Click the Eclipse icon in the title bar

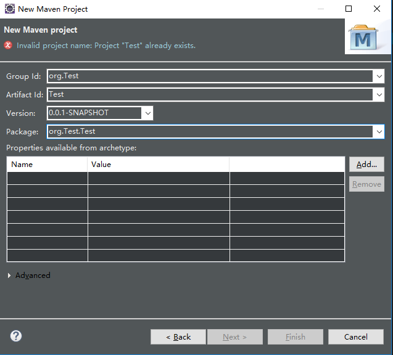click(x=10, y=9)
